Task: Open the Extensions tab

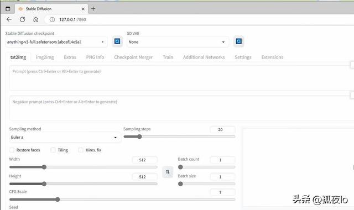Action: pyautogui.click(x=272, y=57)
